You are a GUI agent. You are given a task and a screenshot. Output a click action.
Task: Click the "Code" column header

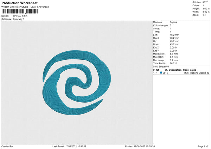(186, 70)
